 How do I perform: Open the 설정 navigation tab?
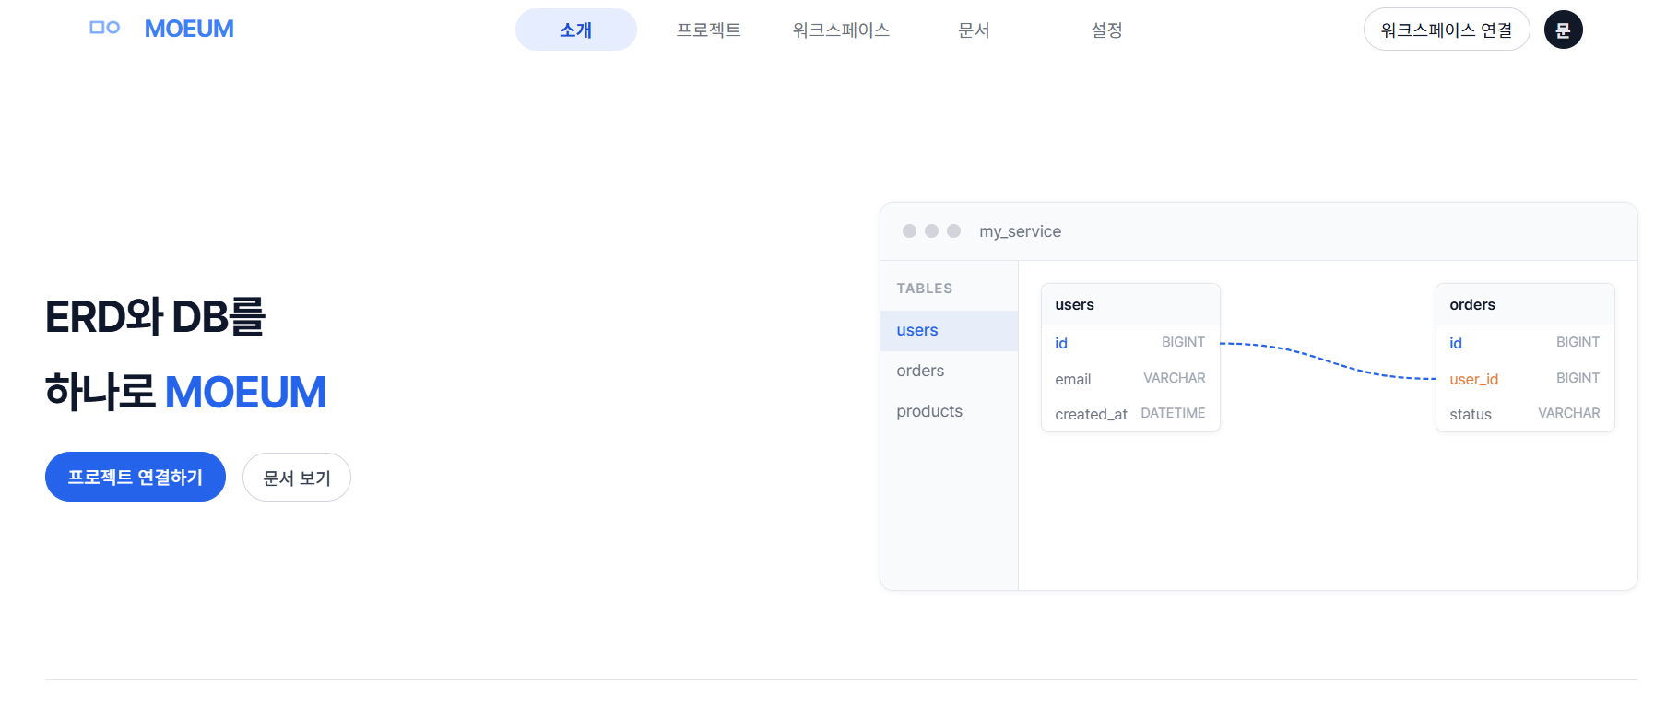tap(1106, 30)
